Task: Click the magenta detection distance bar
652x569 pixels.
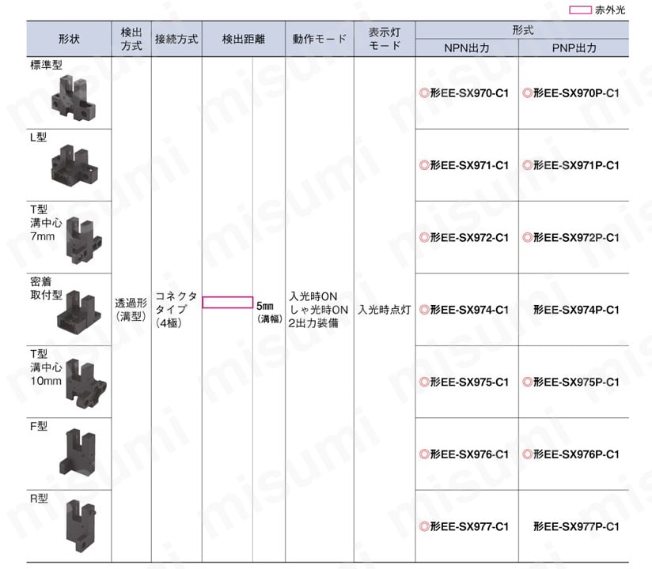Action: pos(227,303)
